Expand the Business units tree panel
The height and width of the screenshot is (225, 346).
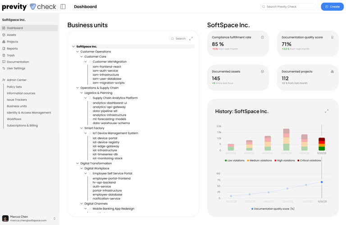click(191, 39)
